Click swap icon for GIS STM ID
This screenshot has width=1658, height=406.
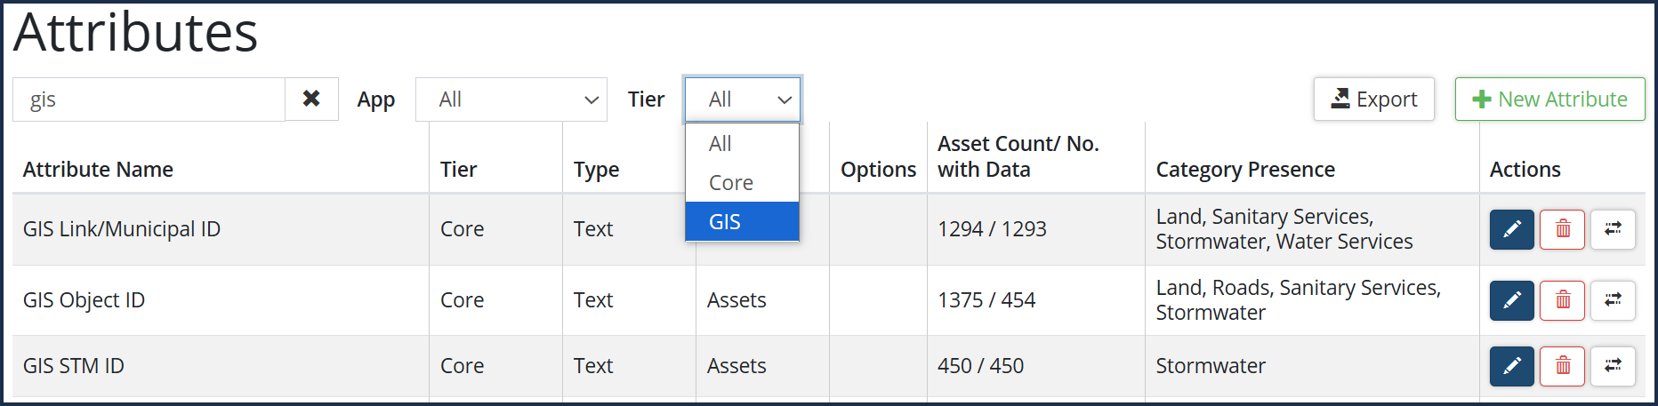coord(1613,366)
